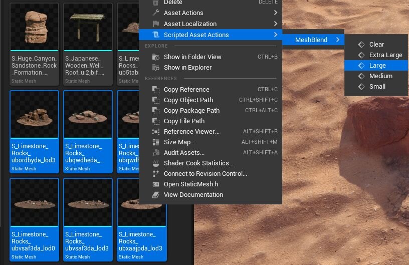Expand the MeshBlend submenu chevron
This screenshot has width=409, height=265.
point(338,40)
